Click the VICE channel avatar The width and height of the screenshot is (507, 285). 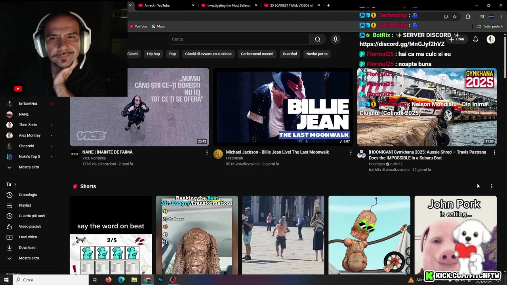[74, 154]
